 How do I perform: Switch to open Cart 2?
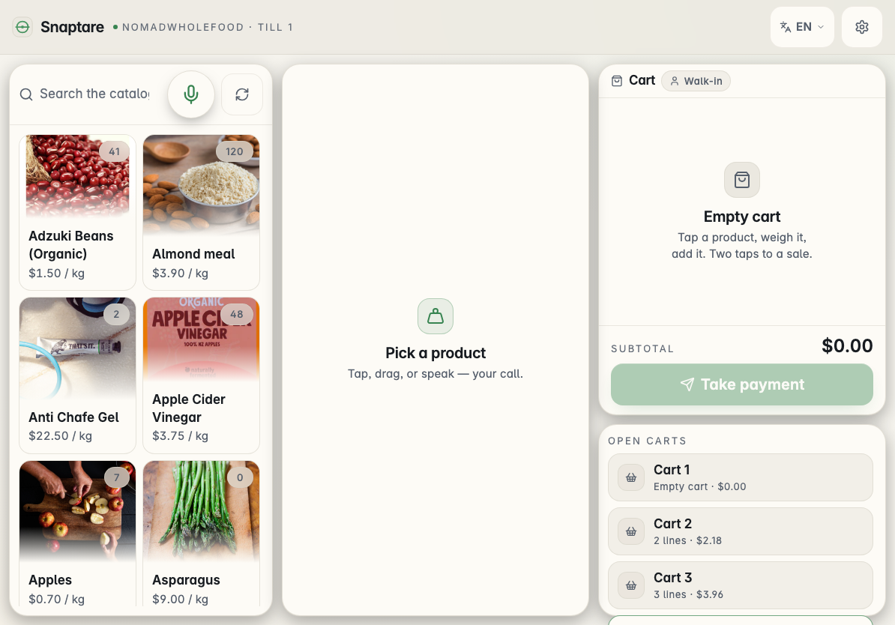coord(741,531)
